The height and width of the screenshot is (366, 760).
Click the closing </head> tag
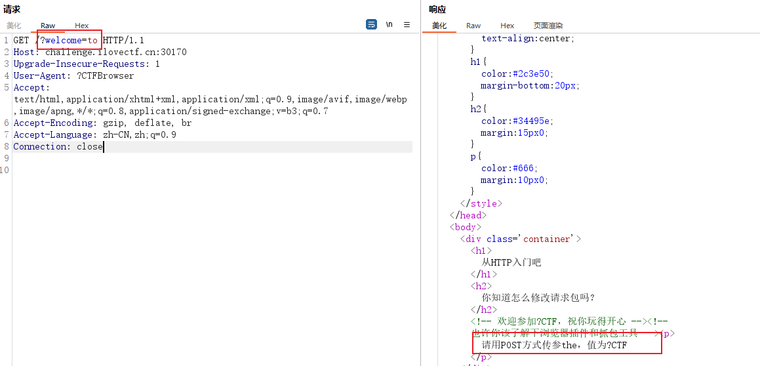(468, 215)
